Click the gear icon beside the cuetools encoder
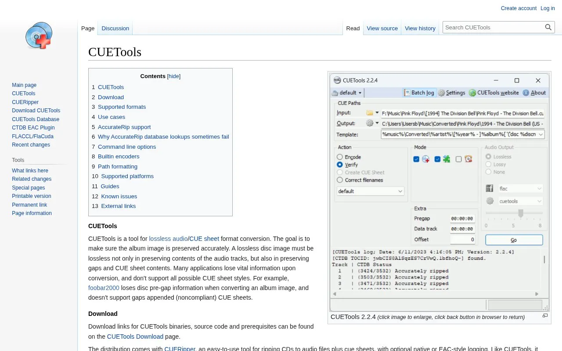562x351 pixels. pyautogui.click(x=490, y=201)
